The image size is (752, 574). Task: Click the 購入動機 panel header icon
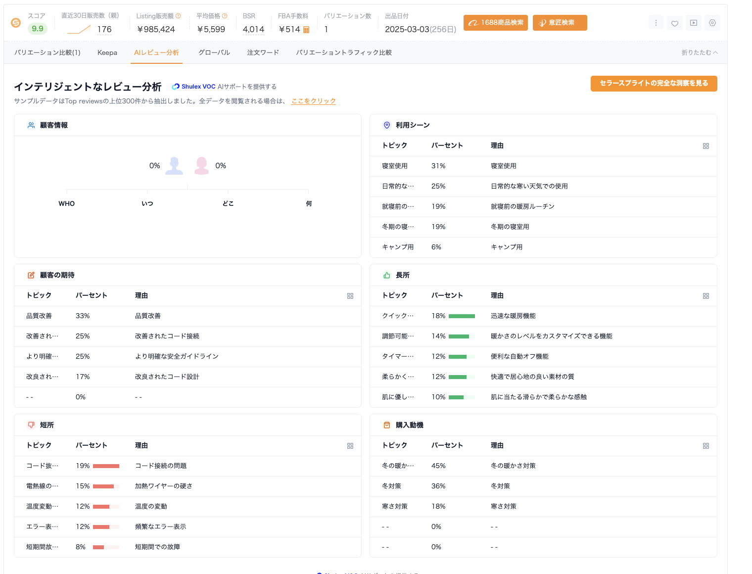[387, 425]
